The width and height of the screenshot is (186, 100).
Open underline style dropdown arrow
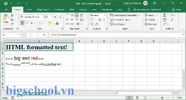click(35, 23)
